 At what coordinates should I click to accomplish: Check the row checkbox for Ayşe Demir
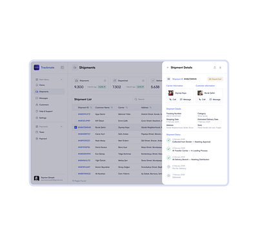pos(75,114)
